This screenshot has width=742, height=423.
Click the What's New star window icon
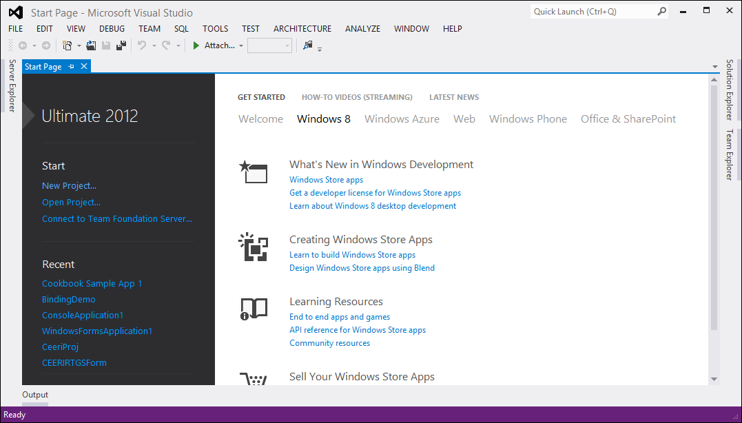pyautogui.click(x=253, y=172)
